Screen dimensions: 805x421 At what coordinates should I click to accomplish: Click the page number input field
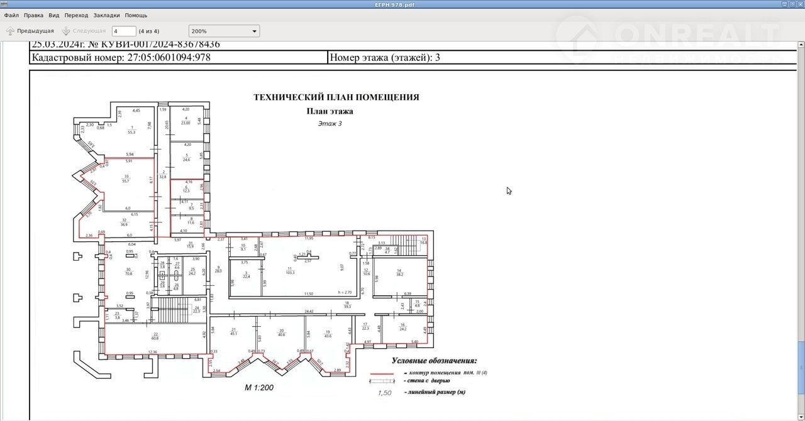point(124,31)
